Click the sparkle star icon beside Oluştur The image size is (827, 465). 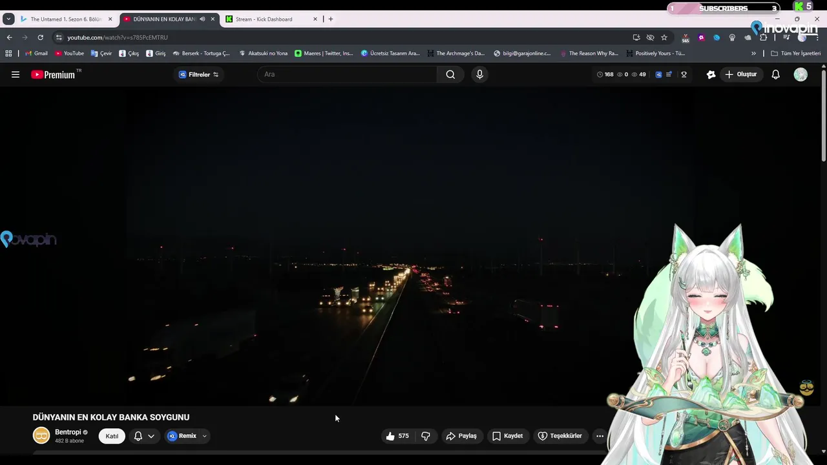[711, 74]
